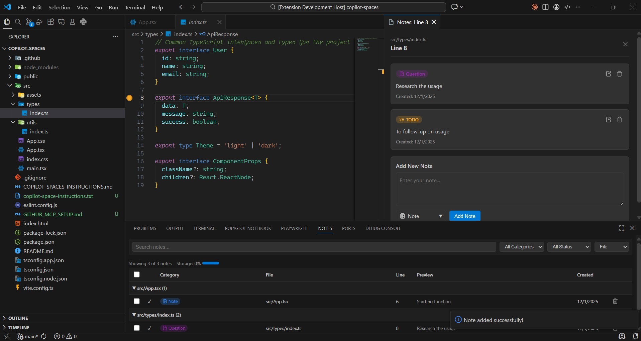
Task: Open Copilot status icon in status bar
Action: point(622,336)
